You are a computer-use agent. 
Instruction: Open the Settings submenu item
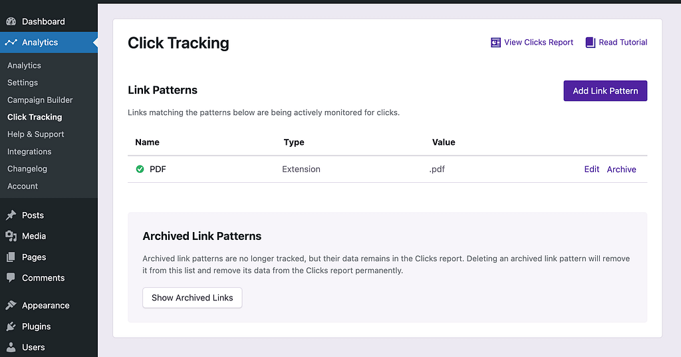(23, 82)
